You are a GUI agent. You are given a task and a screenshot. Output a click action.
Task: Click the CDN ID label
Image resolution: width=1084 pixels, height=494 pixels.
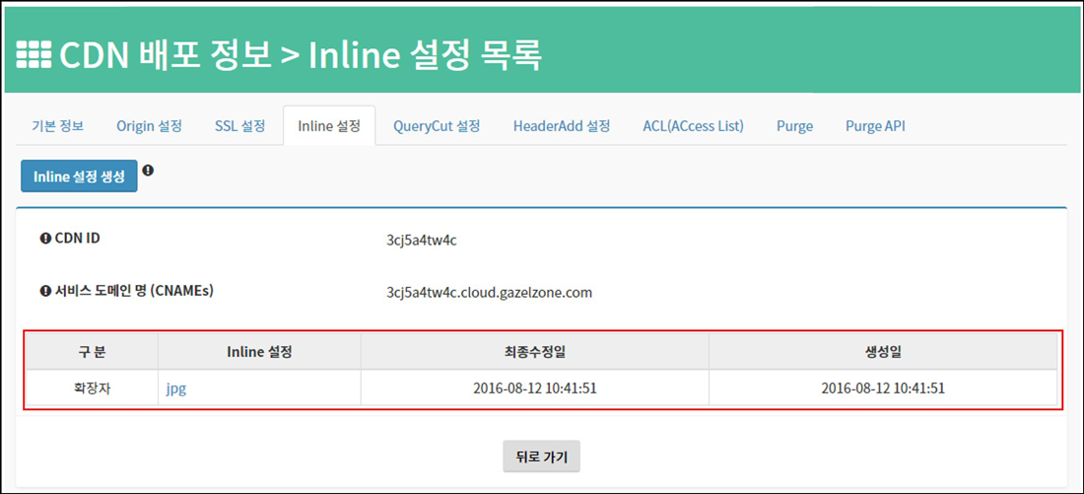coord(78,239)
